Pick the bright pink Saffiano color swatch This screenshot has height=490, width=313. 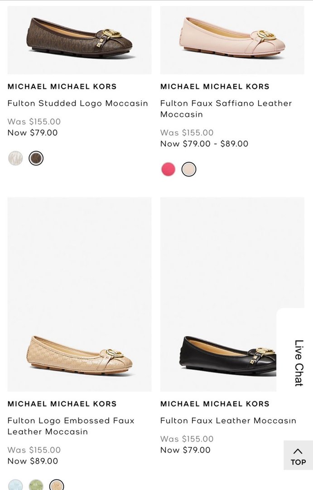(x=168, y=169)
